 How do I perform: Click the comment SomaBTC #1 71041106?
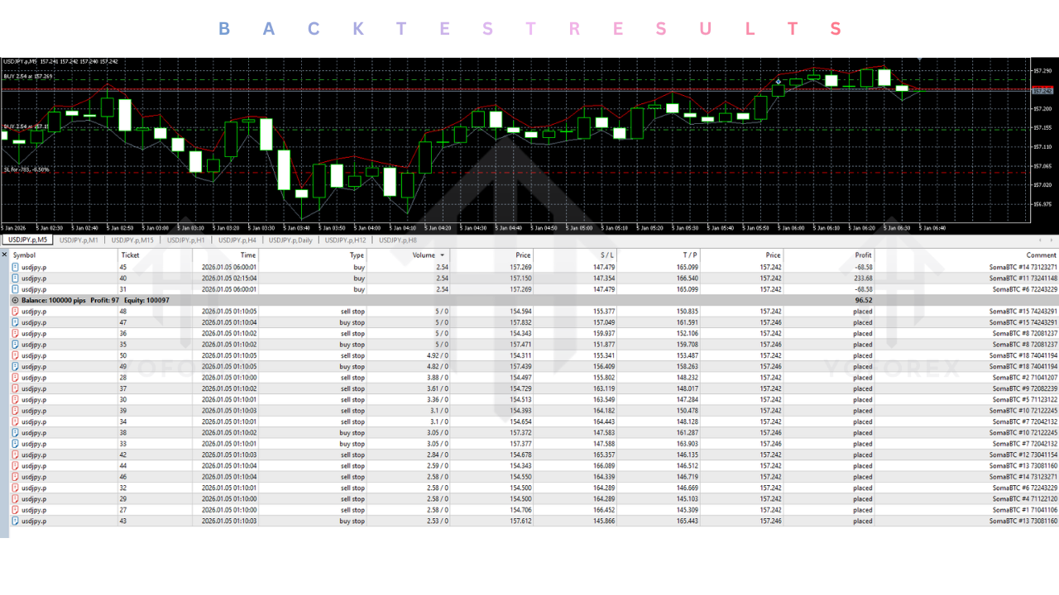click(1024, 510)
